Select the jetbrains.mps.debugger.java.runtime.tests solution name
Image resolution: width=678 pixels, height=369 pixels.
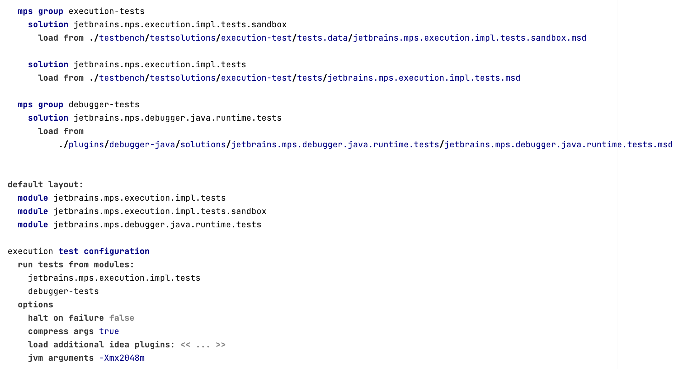pyautogui.click(x=177, y=118)
